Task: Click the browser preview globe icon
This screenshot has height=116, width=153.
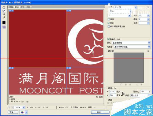Action: coord(22,112)
